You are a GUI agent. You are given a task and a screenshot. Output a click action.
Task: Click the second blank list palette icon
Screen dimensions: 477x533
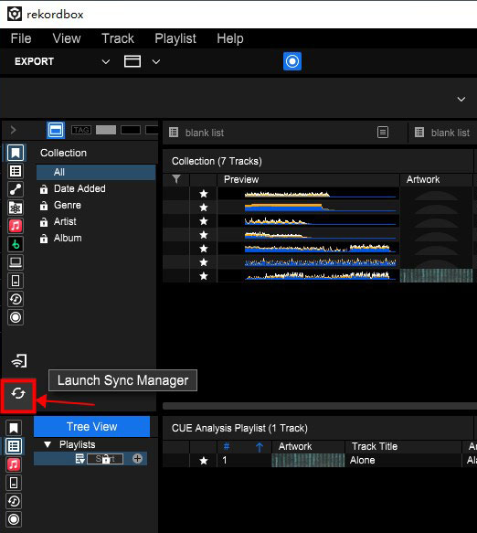pyautogui.click(x=419, y=133)
